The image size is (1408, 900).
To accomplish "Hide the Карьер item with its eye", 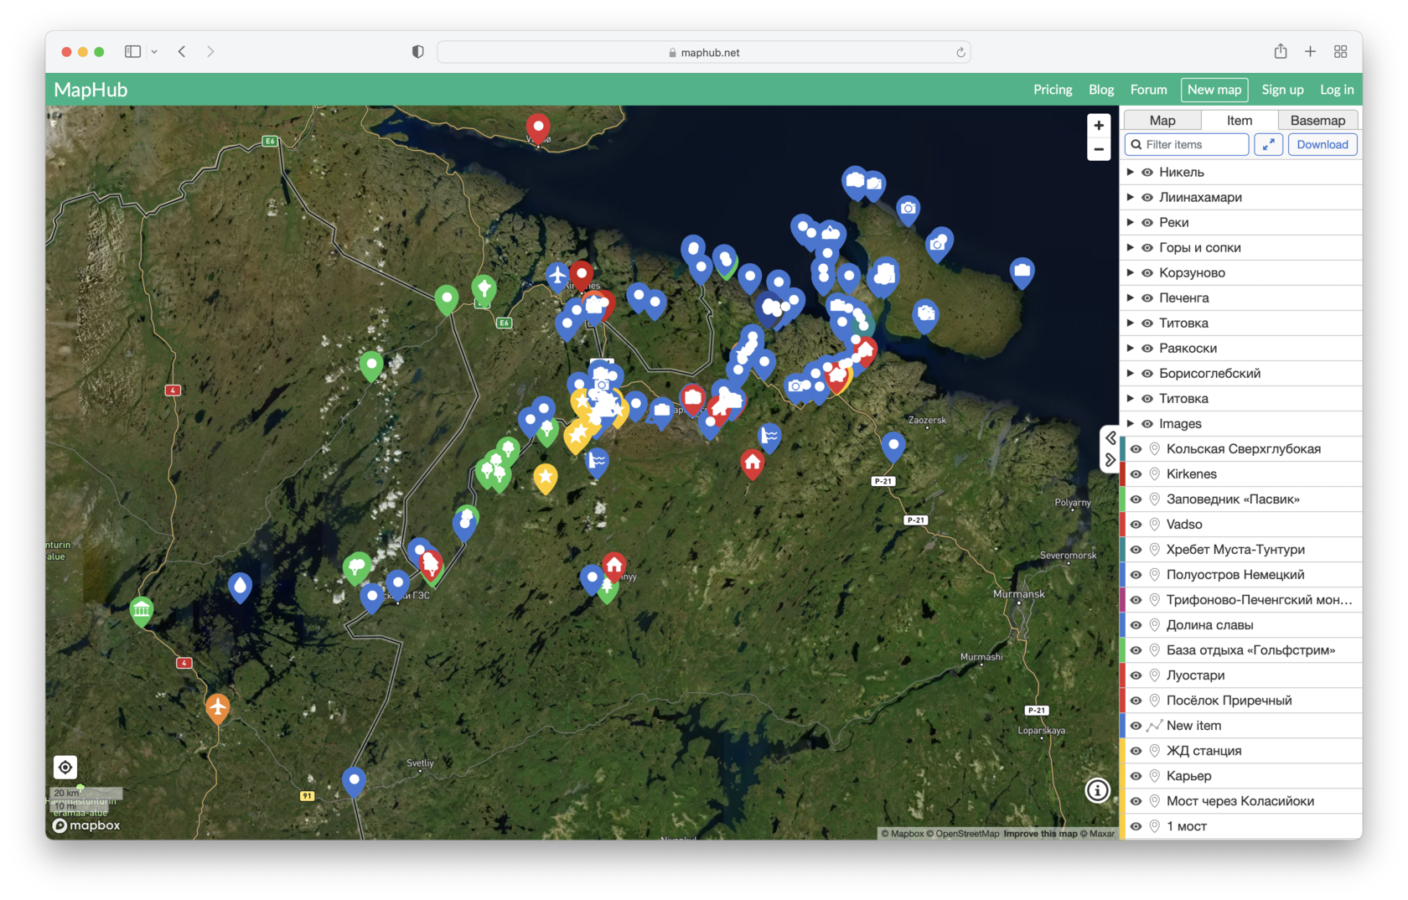I will point(1136,775).
